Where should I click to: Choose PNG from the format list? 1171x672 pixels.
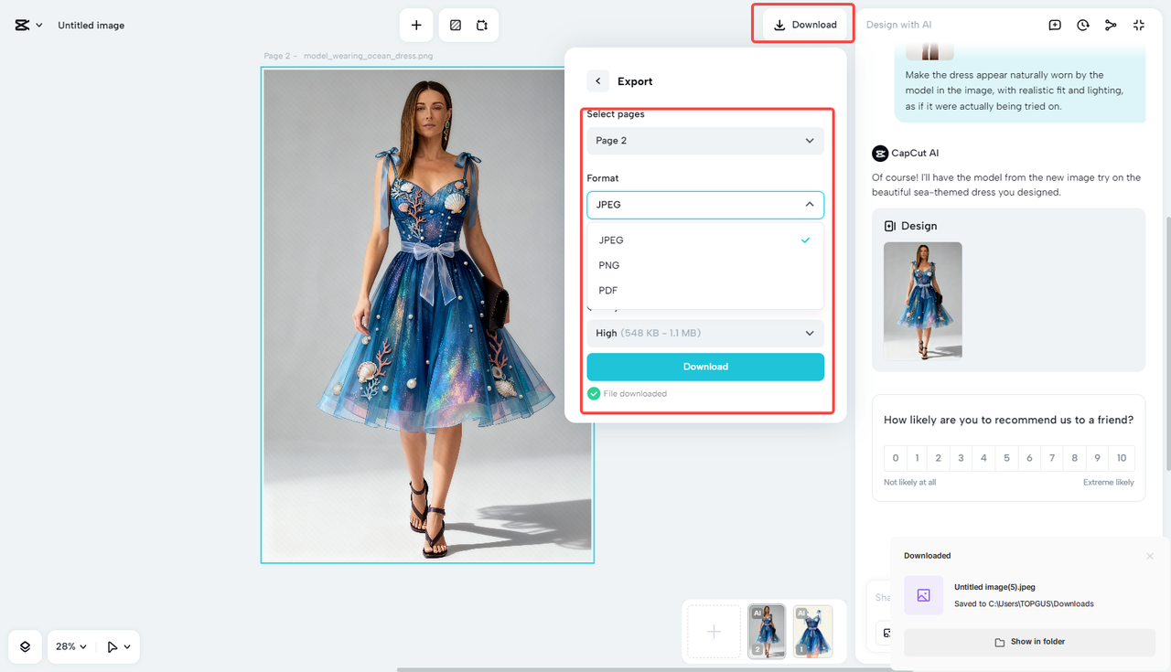coord(608,264)
